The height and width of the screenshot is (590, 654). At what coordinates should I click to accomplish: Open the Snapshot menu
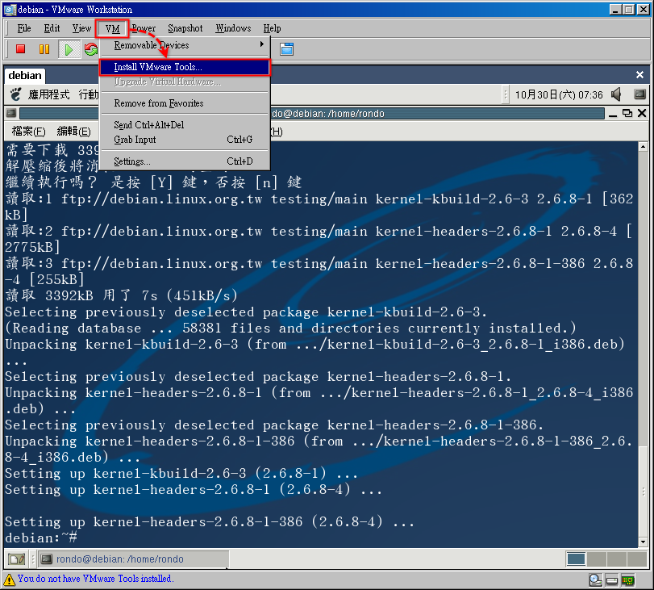click(185, 28)
